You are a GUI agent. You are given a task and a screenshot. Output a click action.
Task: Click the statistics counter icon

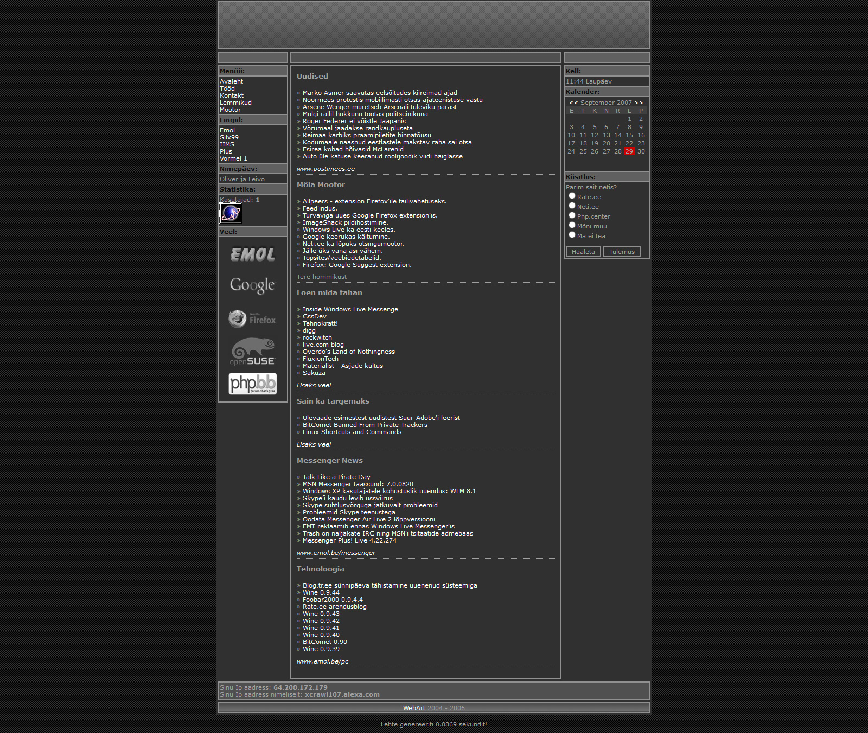[231, 213]
